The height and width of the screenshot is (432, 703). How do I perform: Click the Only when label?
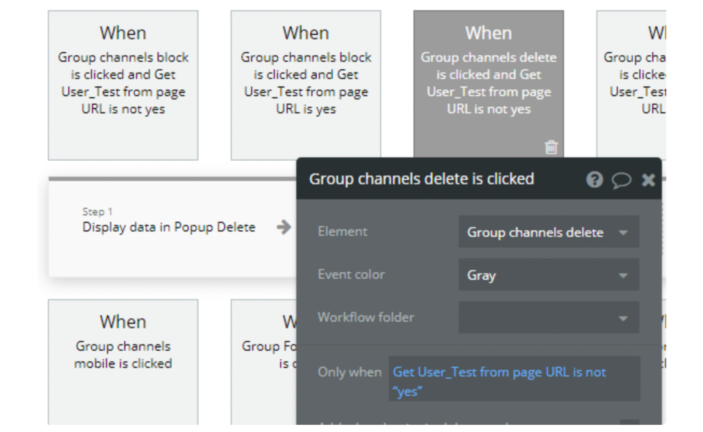coord(349,372)
